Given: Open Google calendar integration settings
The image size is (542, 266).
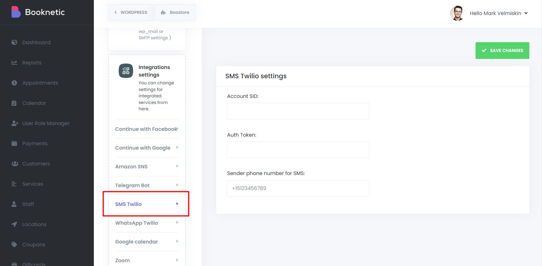Looking at the screenshot, I should coord(147,242).
